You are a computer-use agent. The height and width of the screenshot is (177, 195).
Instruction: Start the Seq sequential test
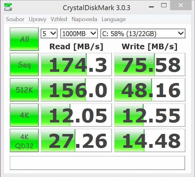[24, 65]
